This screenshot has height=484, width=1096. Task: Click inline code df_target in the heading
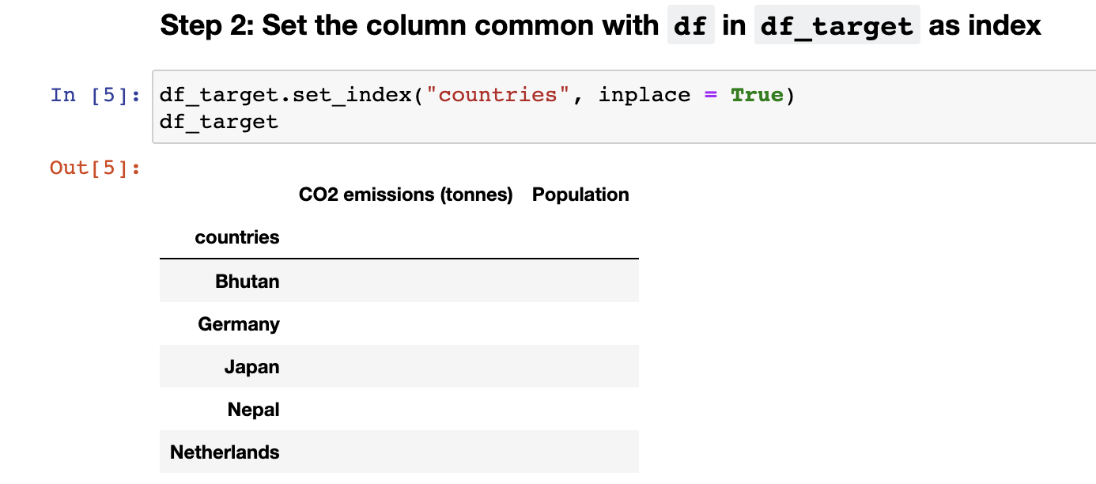coord(837,27)
